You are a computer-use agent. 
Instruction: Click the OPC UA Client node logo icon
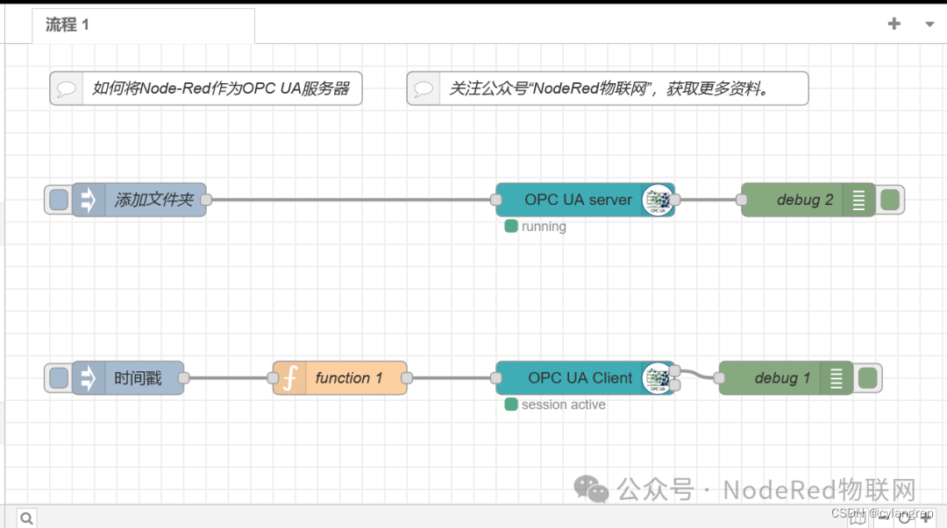[x=658, y=378]
